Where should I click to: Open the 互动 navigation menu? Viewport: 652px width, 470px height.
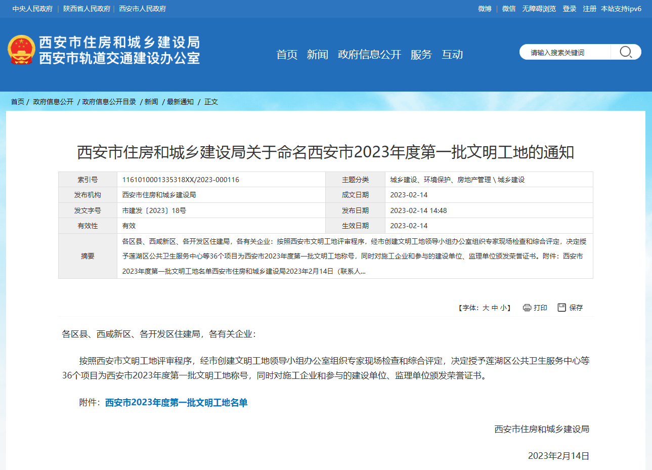coord(452,55)
